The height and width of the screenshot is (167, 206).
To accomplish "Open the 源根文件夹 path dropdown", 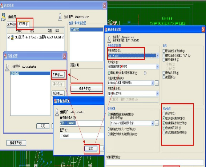I will (x=153, y=123).
